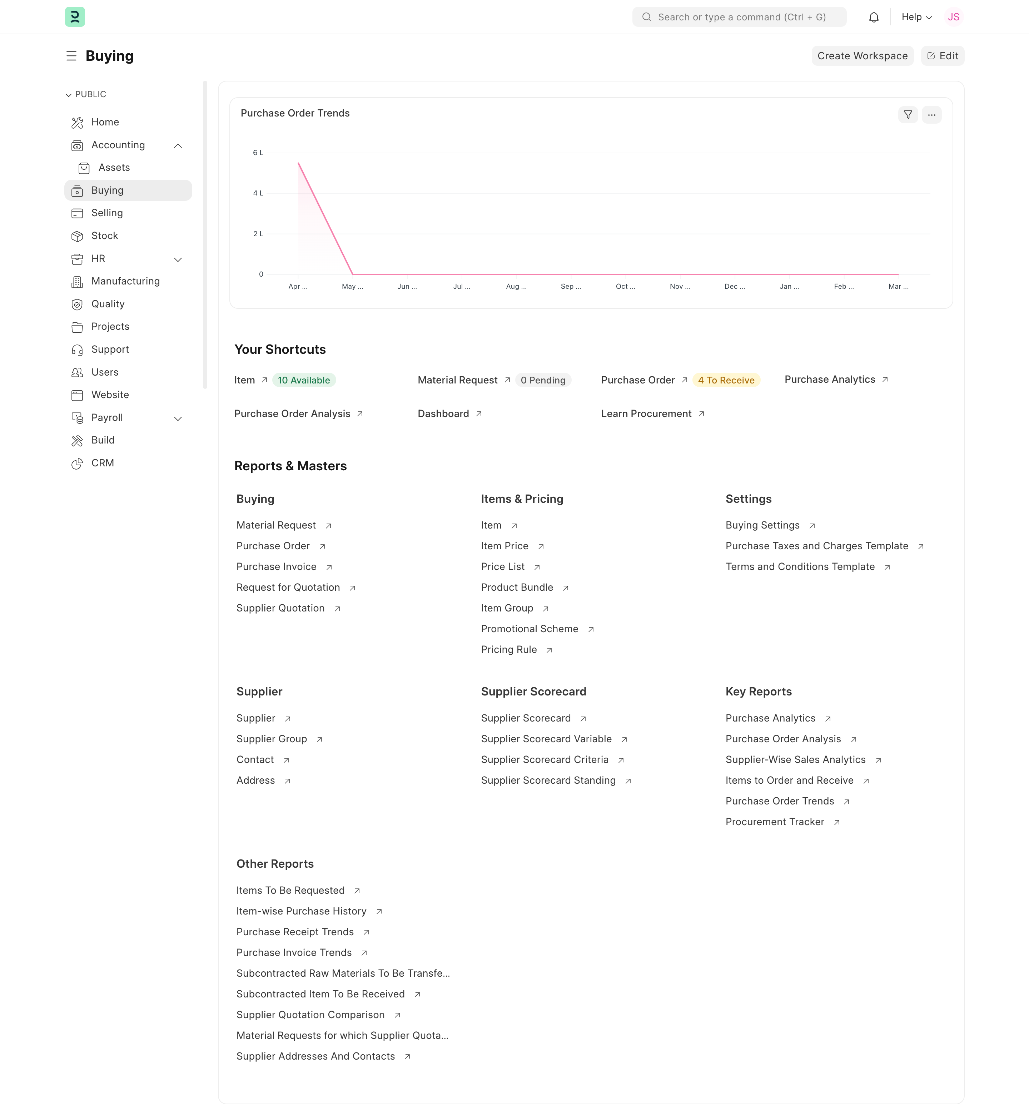This screenshot has width=1029, height=1115.
Task: Open the hamburger navigation menu
Action: [x=71, y=56]
